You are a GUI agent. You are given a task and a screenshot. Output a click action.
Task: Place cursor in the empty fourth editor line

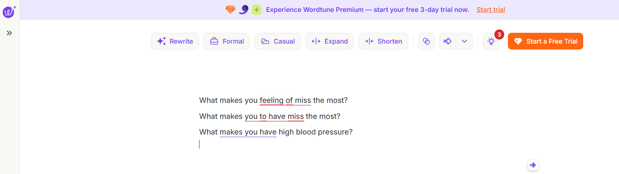pos(276,144)
